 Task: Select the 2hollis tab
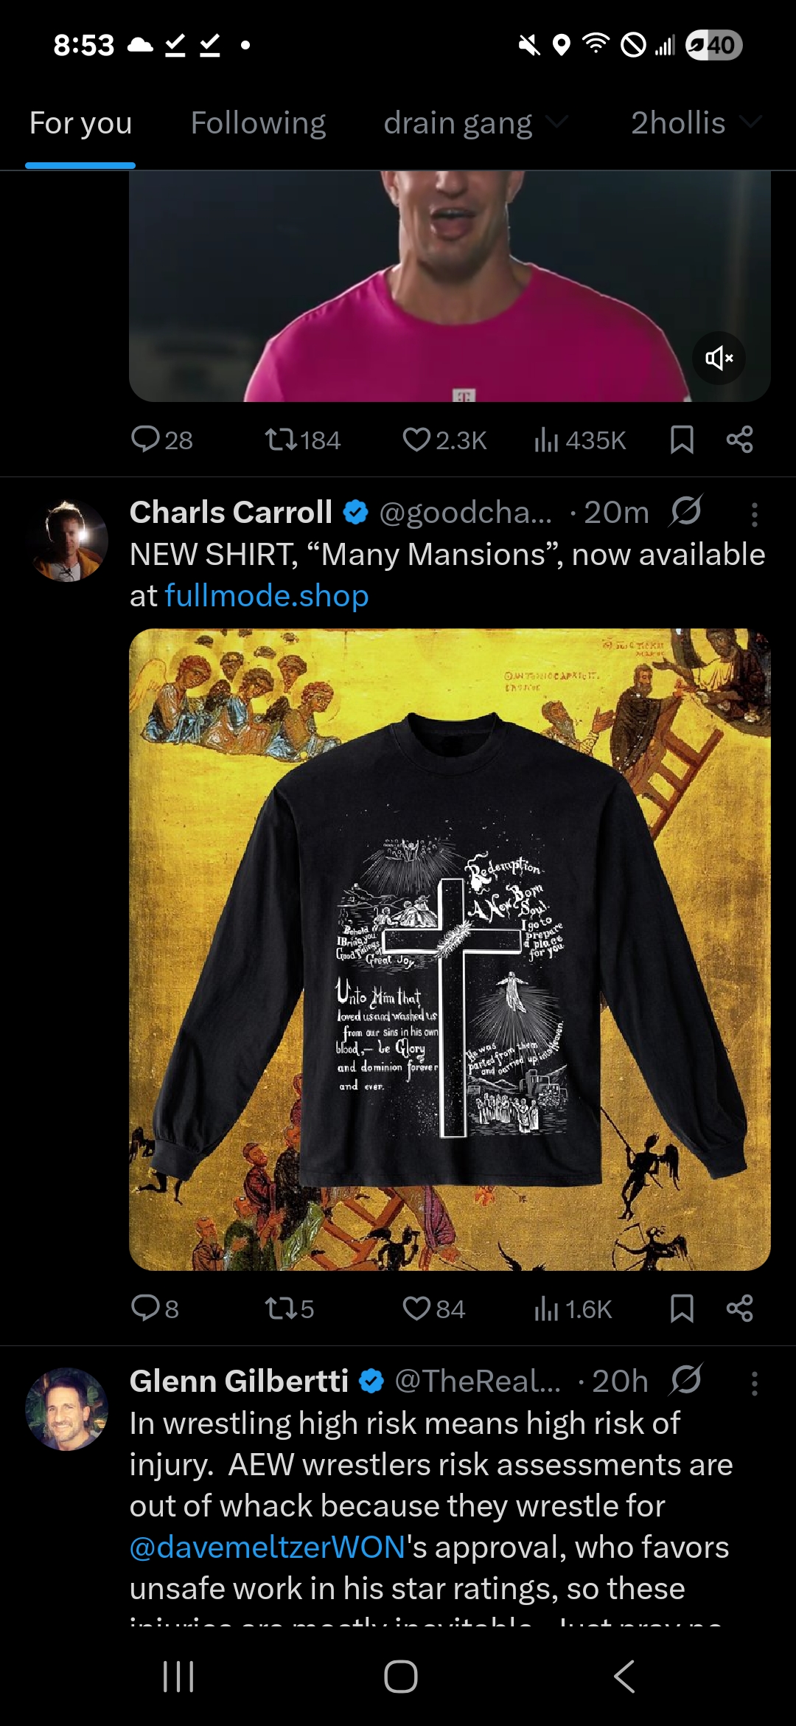pos(678,122)
